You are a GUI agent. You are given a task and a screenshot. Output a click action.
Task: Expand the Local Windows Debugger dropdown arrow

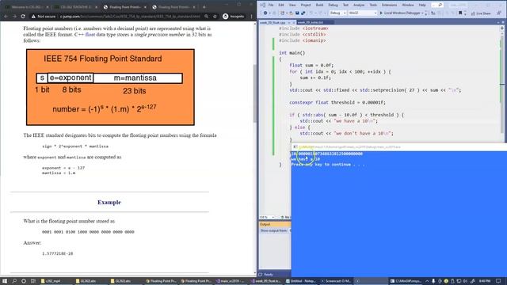tap(422, 13)
